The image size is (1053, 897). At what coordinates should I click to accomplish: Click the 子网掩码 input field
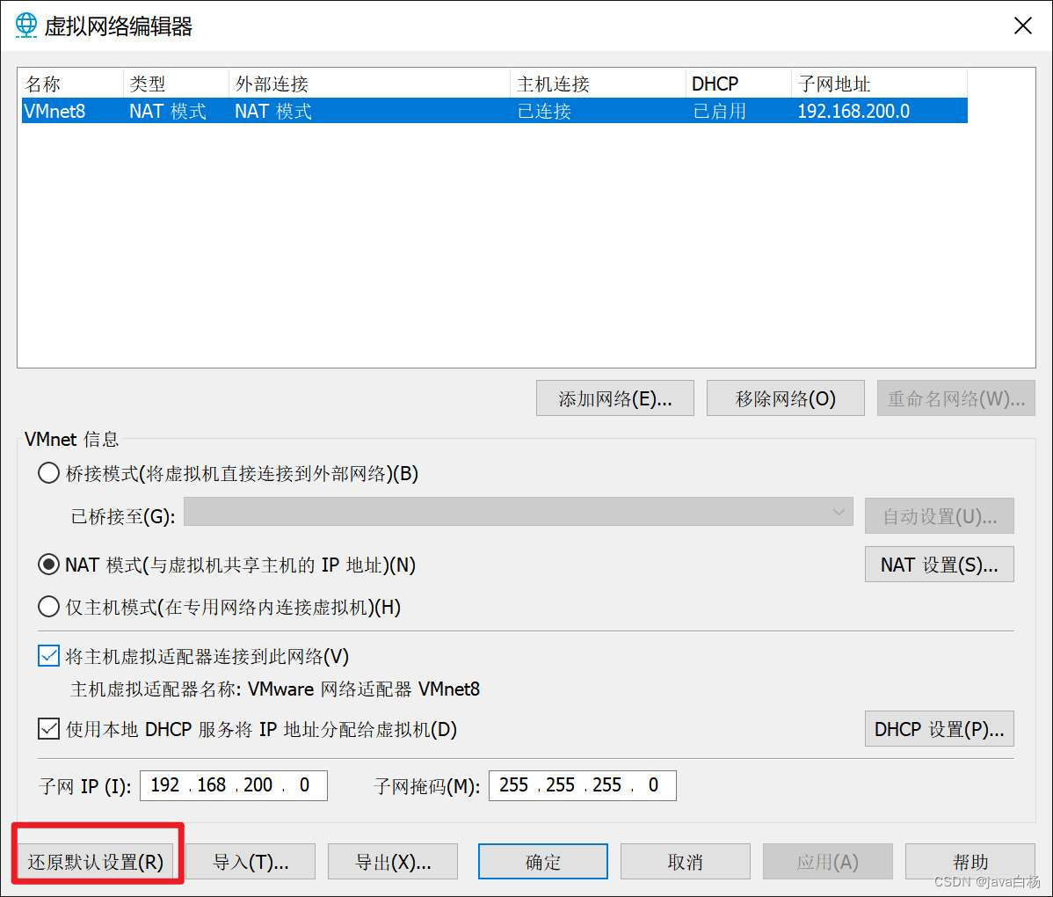click(582, 785)
